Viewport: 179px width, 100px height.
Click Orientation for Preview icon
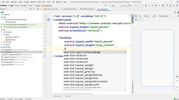point(140,16)
